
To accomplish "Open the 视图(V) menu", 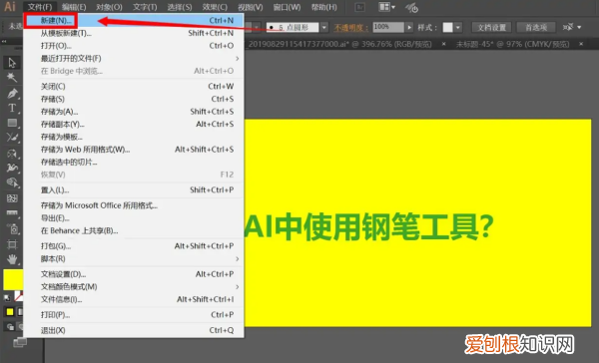I will [251, 7].
